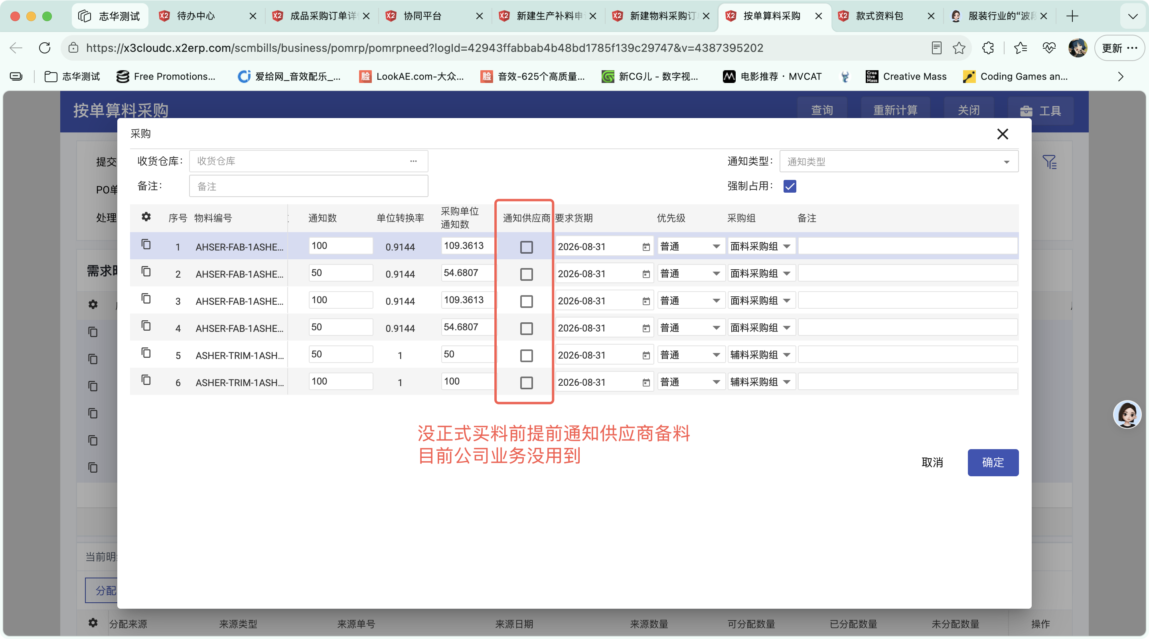Viewport: 1149px width, 639px height.
Task: Check 通知供应商 for row 3
Action: click(x=526, y=302)
